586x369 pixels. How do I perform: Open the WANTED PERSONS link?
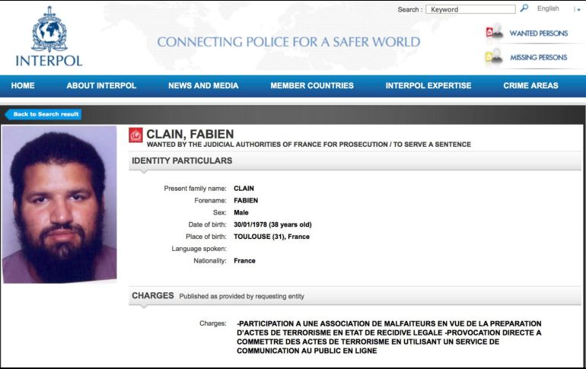click(539, 33)
